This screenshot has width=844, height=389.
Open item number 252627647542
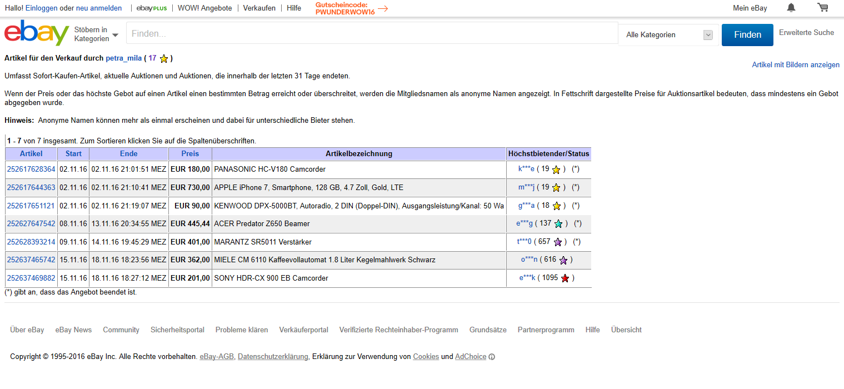point(31,223)
